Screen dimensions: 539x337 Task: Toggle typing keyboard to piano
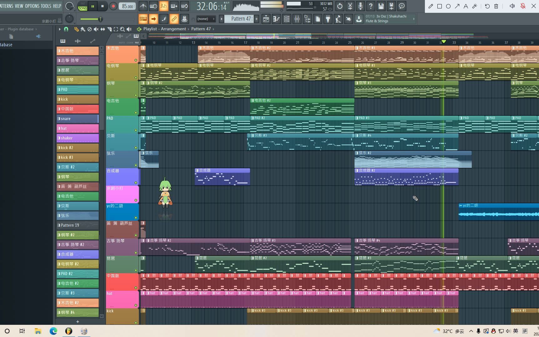tap(143, 19)
